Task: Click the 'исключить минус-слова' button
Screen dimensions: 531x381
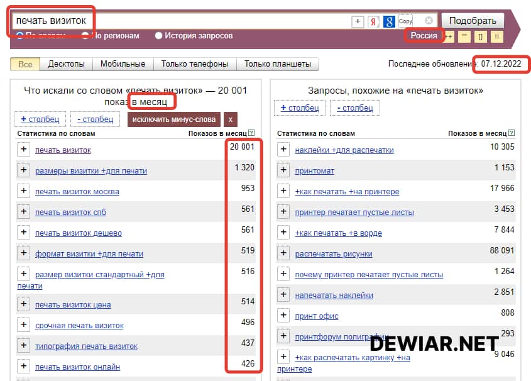Action: click(174, 119)
